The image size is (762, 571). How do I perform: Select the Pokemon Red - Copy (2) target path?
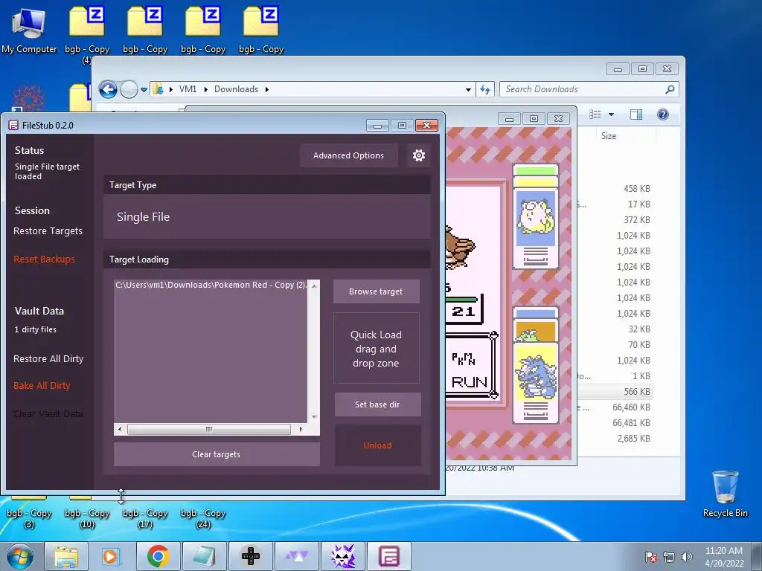[211, 285]
